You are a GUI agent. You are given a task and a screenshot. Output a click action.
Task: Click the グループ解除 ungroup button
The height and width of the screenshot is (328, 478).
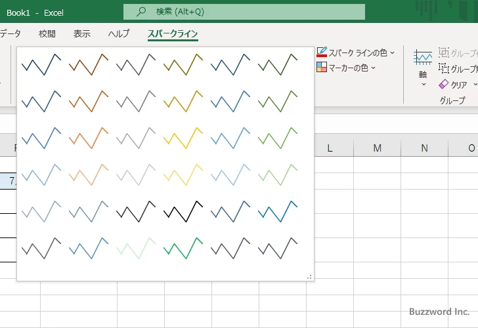[x=458, y=69]
